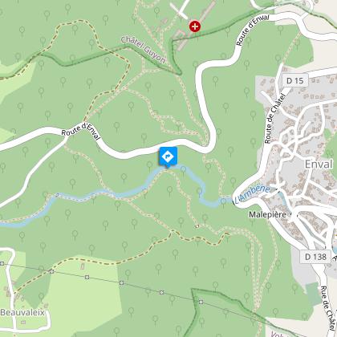337x337 pixels.
Task: Click the L'Ambène river label
Action: point(252,194)
